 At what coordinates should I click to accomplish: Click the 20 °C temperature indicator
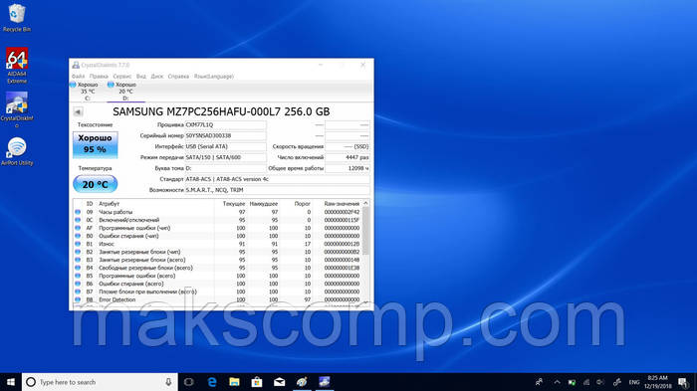96,184
